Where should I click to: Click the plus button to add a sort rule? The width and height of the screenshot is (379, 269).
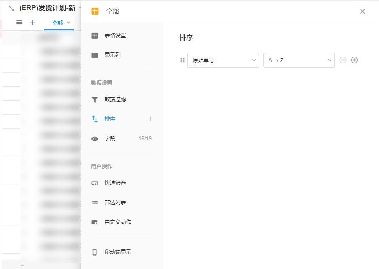[354, 60]
